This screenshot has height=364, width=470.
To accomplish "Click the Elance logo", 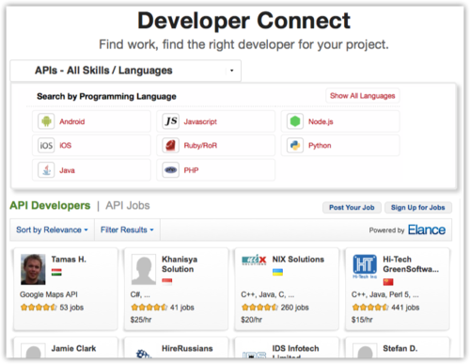I will click(x=427, y=229).
